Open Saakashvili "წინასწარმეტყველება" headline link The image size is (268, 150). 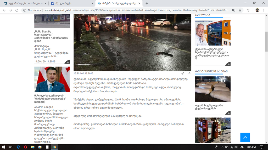[50, 99]
